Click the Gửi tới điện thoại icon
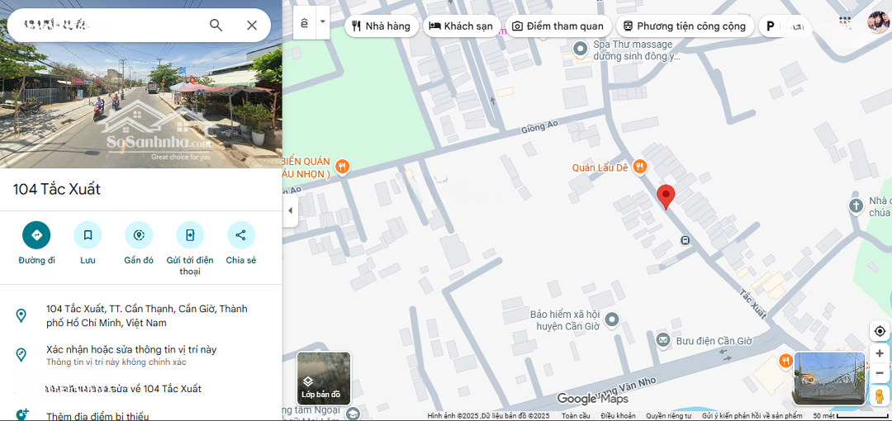892x421 pixels. [190, 235]
